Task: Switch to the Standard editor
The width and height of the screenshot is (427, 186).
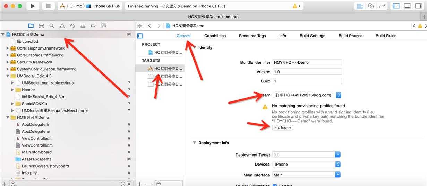Action: pos(360,6)
